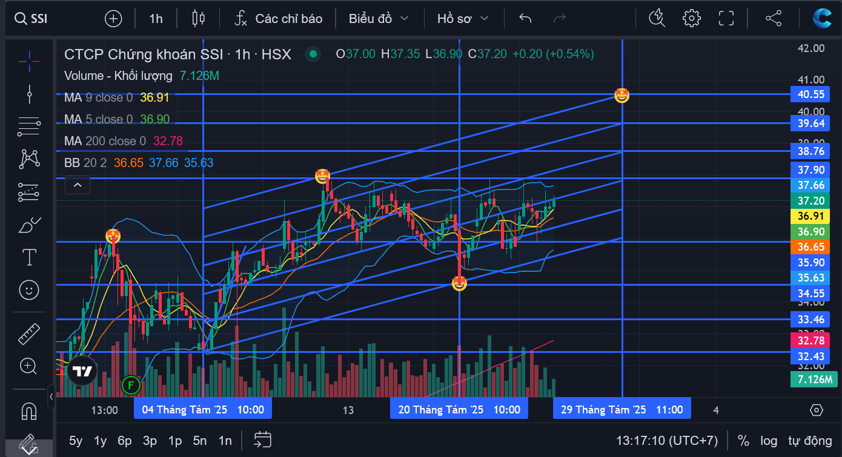
Task: Click the green F event marker
Action: [x=130, y=384]
